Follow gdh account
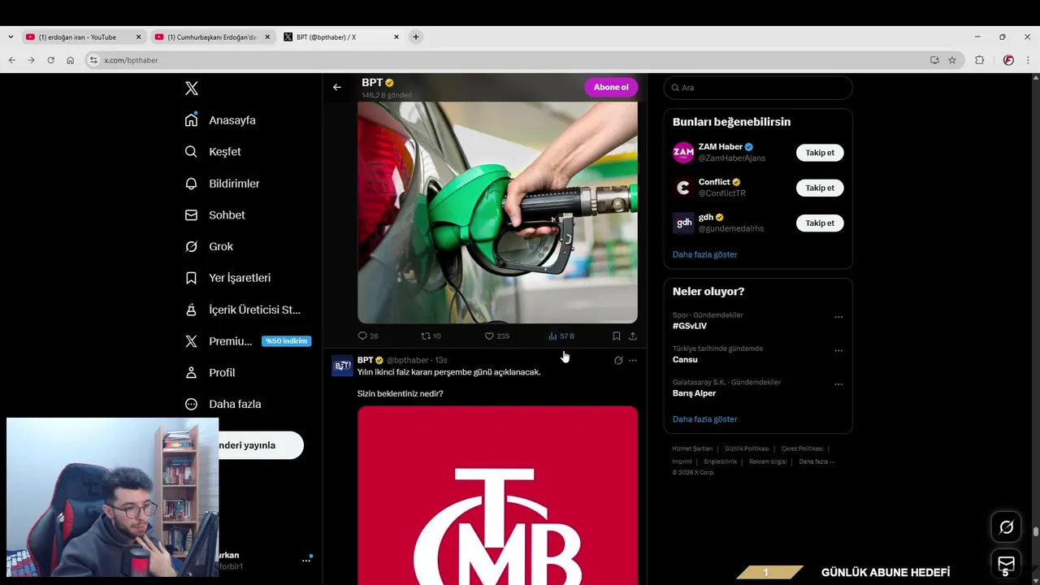Screen dimensions: 1040x585 820,223
